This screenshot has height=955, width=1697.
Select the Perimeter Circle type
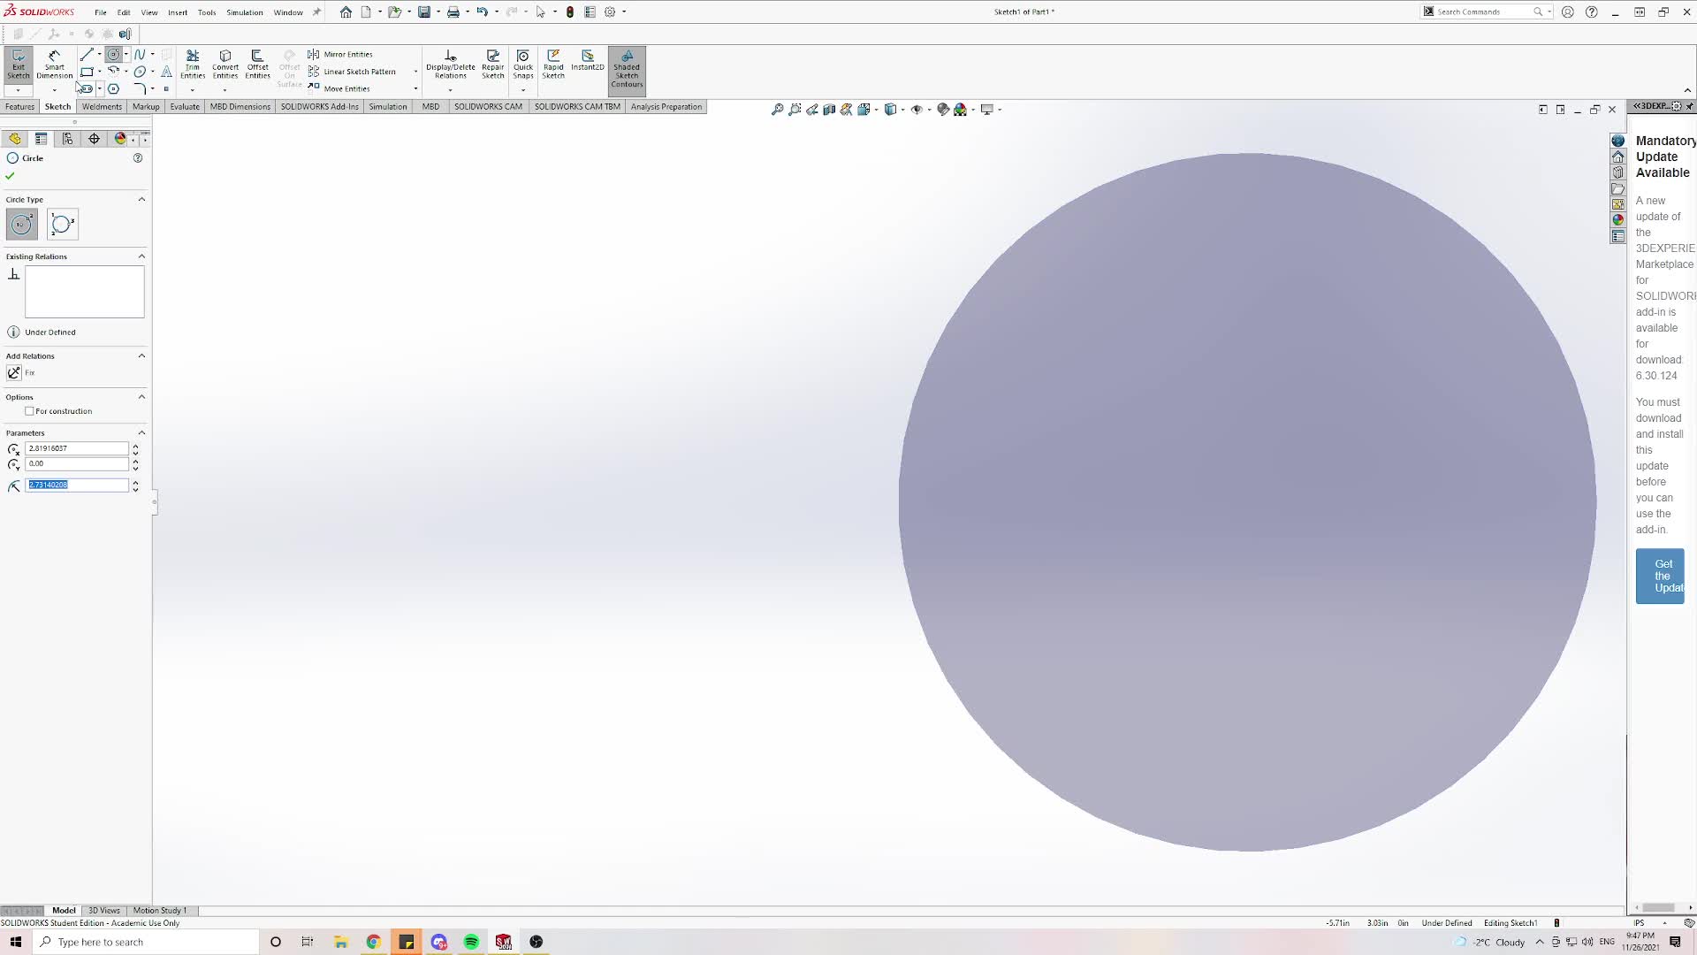pyautogui.click(x=63, y=224)
